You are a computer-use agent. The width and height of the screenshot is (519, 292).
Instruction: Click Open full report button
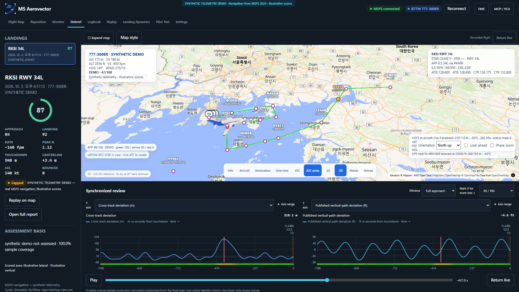point(23,214)
